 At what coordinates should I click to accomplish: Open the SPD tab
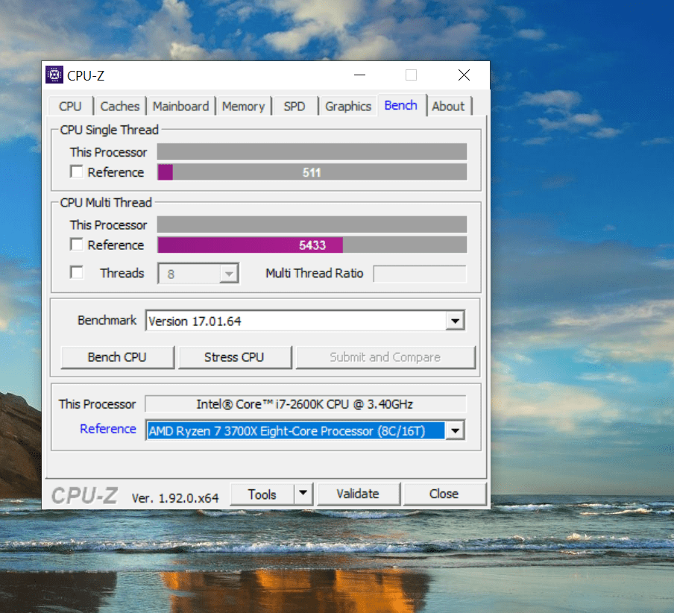click(295, 106)
